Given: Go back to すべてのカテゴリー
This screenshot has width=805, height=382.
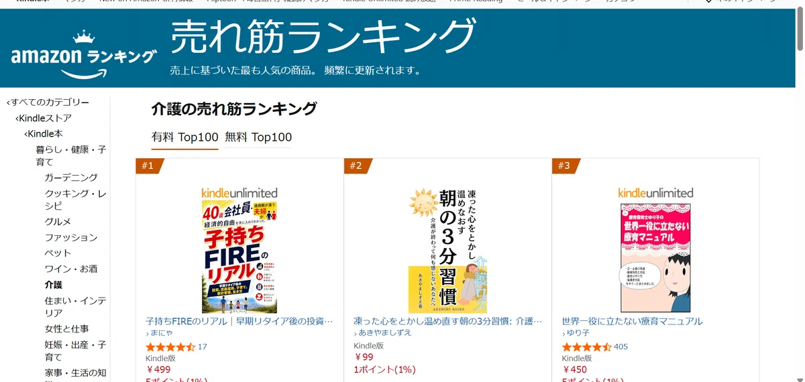Looking at the screenshot, I should click(x=48, y=103).
